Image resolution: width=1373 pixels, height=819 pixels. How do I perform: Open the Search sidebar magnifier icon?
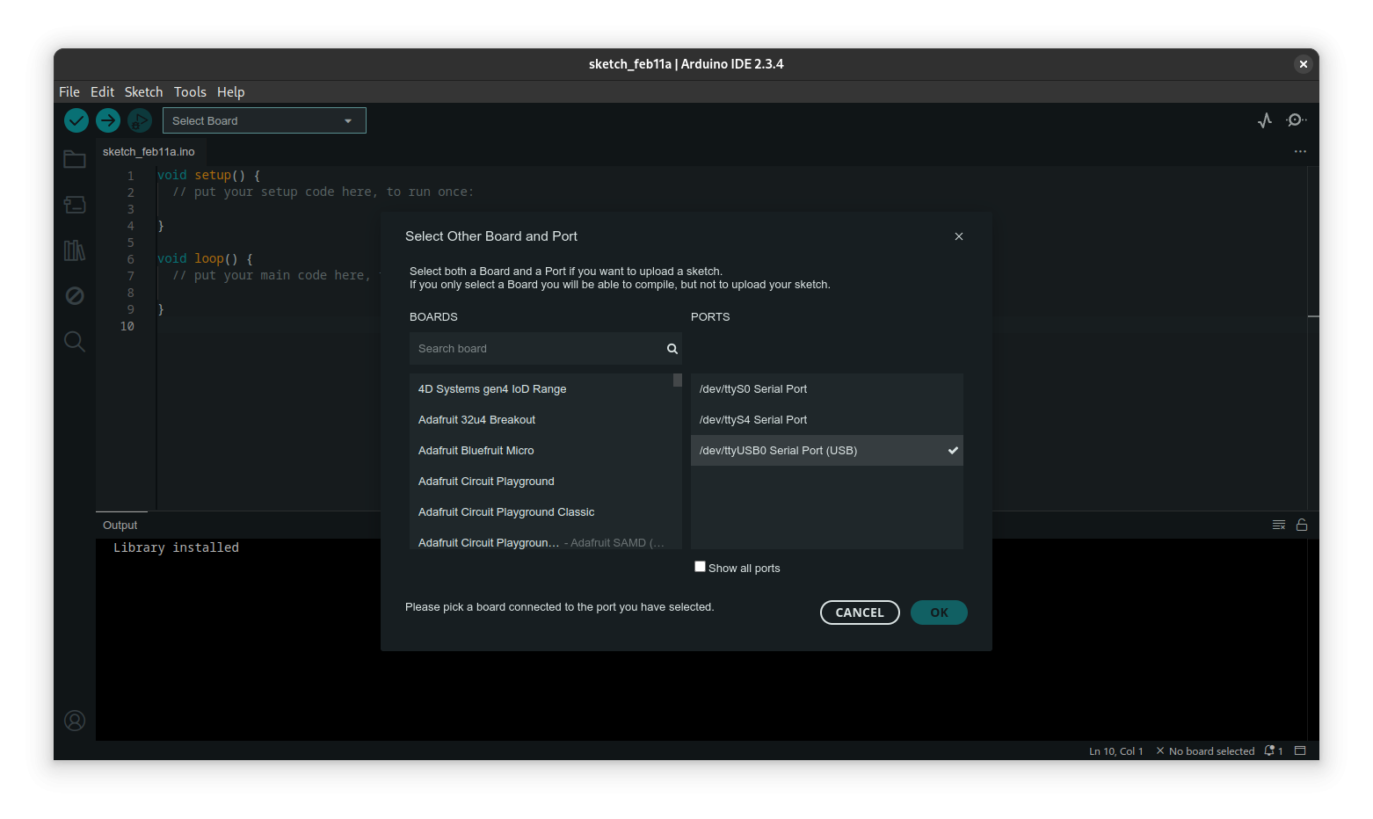coord(75,341)
